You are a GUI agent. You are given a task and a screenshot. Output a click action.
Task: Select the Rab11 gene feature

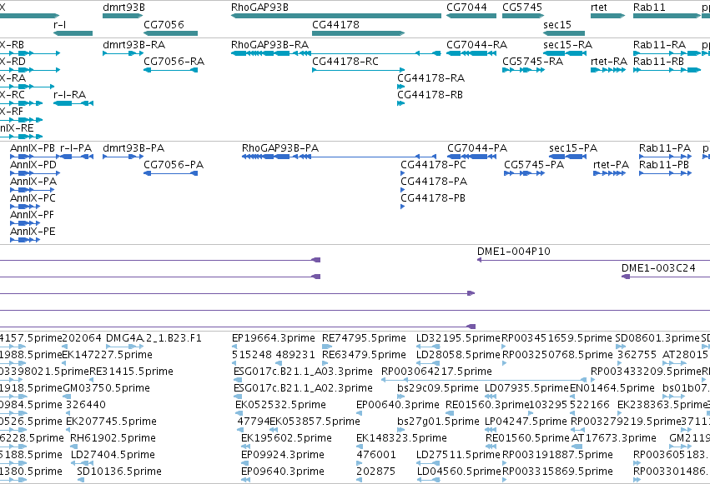667,16
